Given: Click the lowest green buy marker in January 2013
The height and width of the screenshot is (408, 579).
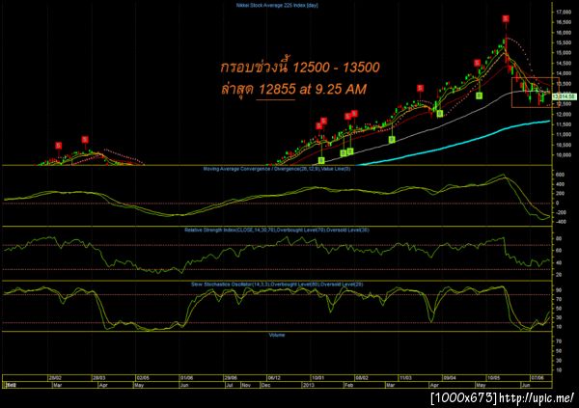Looking at the screenshot, I should click(x=321, y=160).
